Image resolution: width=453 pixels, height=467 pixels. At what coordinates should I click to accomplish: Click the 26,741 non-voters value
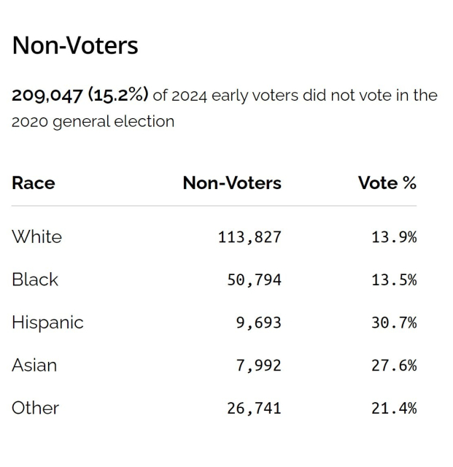(253, 409)
